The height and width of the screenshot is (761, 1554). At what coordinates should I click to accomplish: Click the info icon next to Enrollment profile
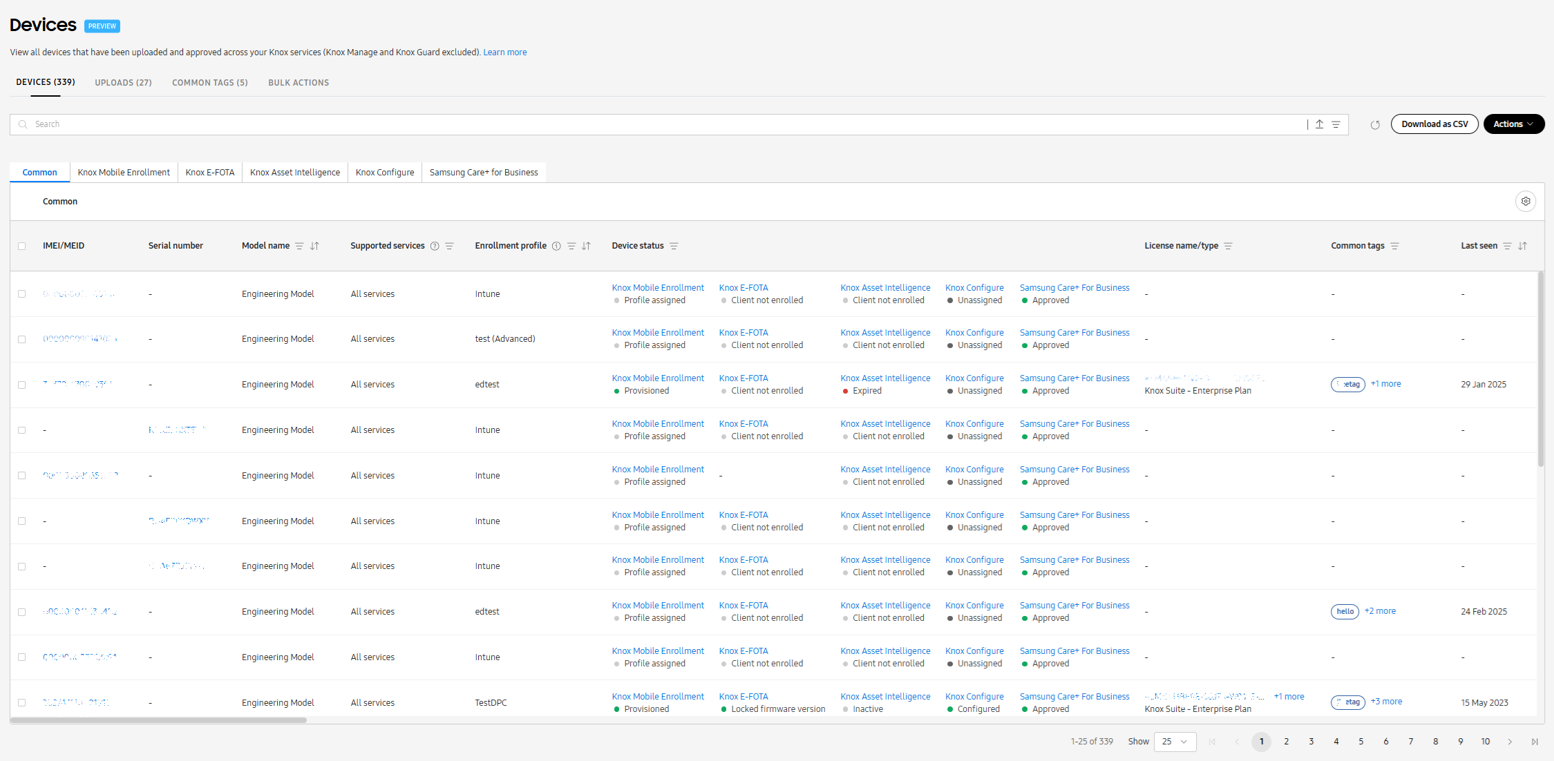coord(556,246)
